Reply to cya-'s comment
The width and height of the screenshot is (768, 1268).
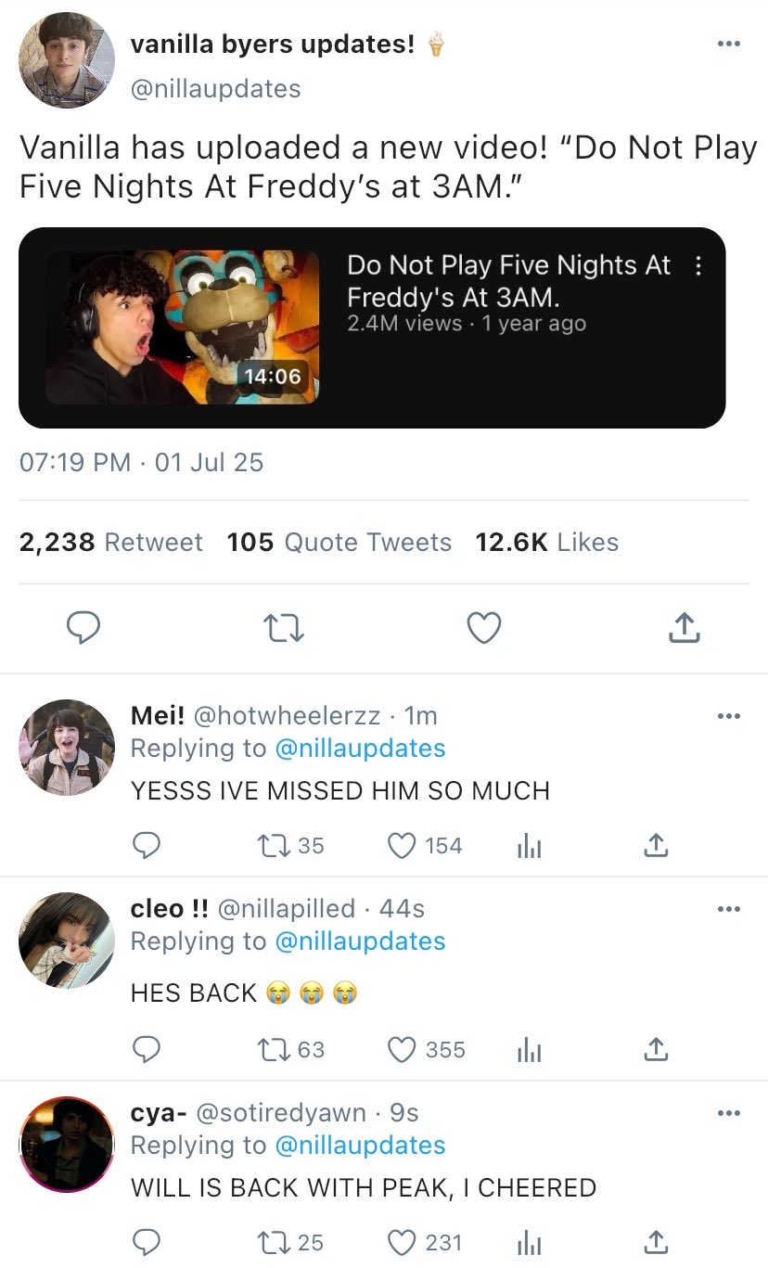coord(147,1242)
